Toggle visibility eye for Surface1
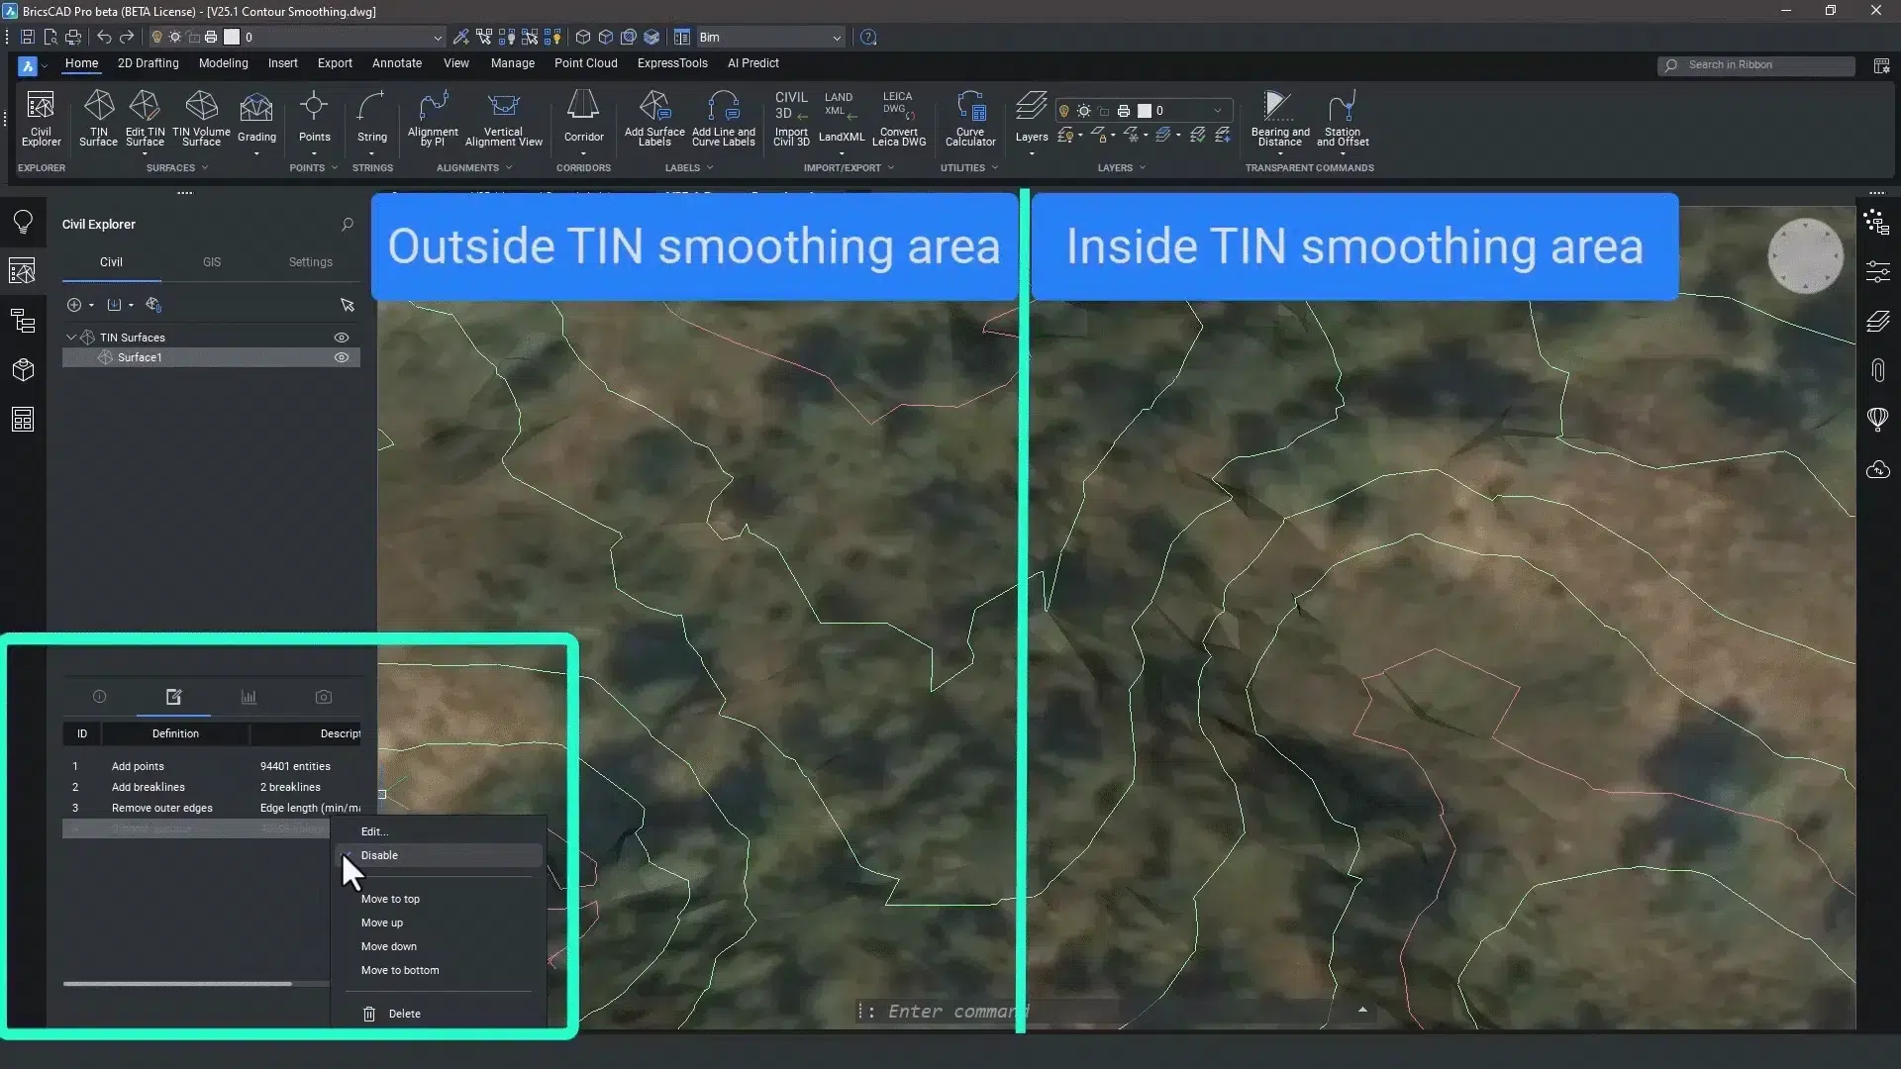The image size is (1901, 1069). [x=342, y=357]
